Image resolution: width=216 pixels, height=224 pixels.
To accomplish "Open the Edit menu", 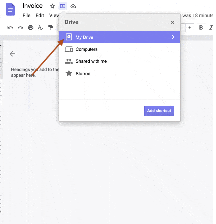I will tap(40, 16).
